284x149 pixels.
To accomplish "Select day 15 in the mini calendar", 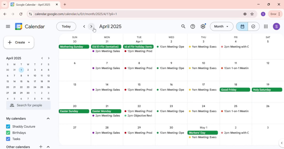I will [21, 81].
